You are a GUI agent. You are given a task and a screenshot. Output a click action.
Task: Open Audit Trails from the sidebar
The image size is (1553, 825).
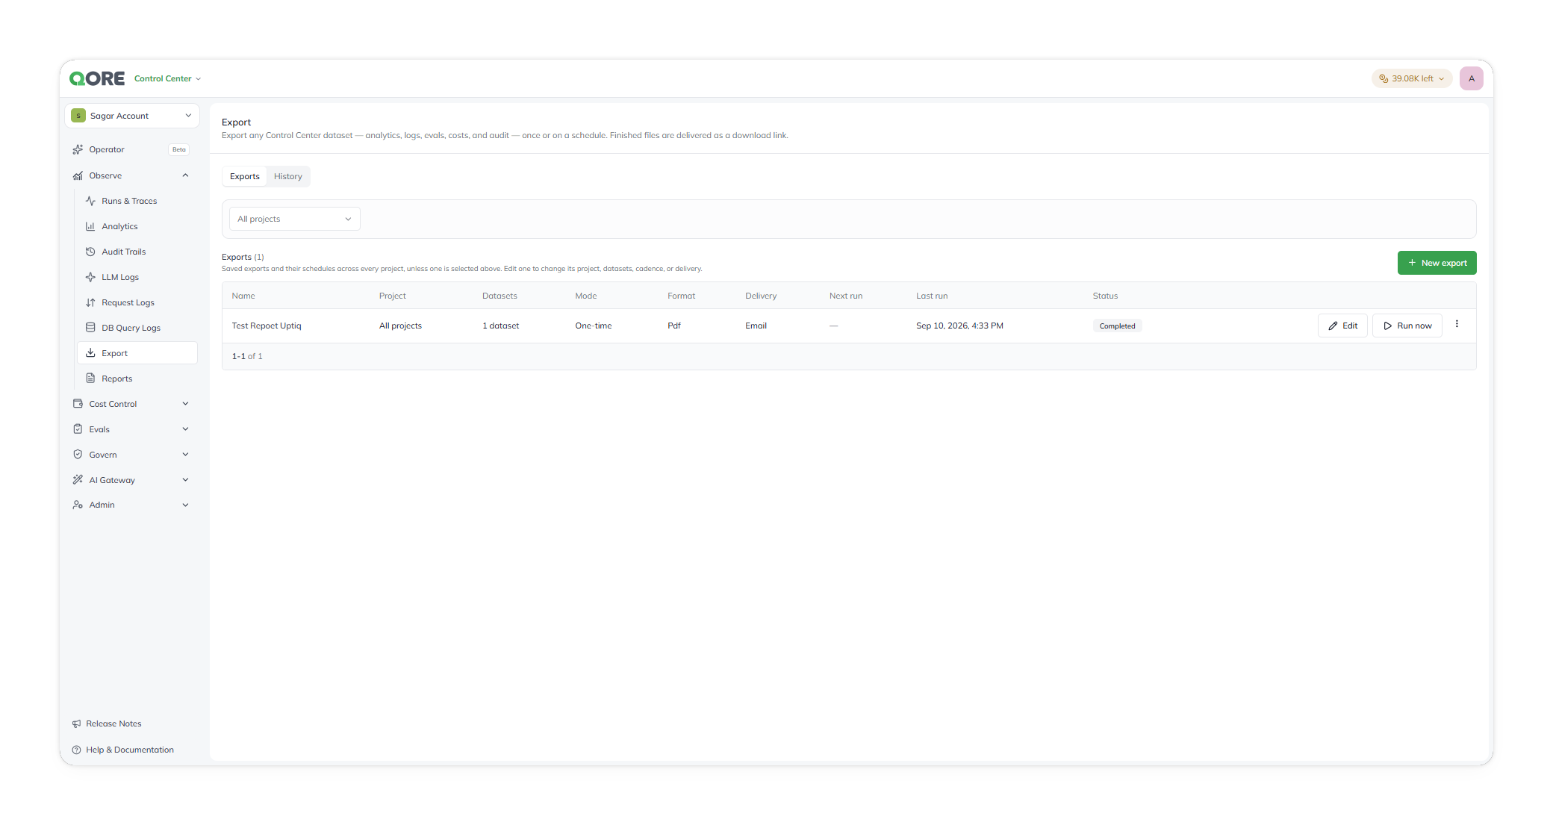point(137,252)
